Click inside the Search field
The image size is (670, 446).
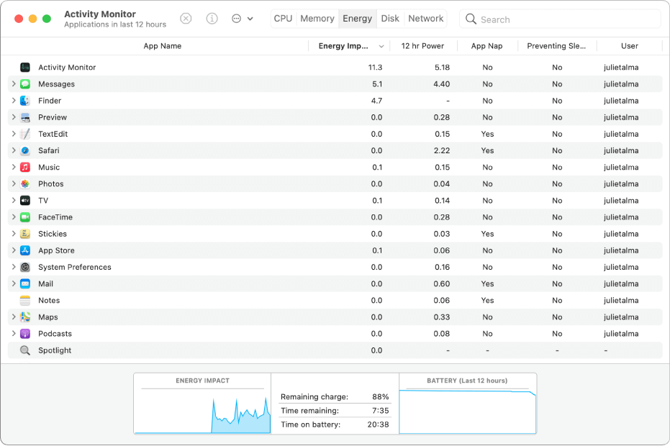pos(560,19)
